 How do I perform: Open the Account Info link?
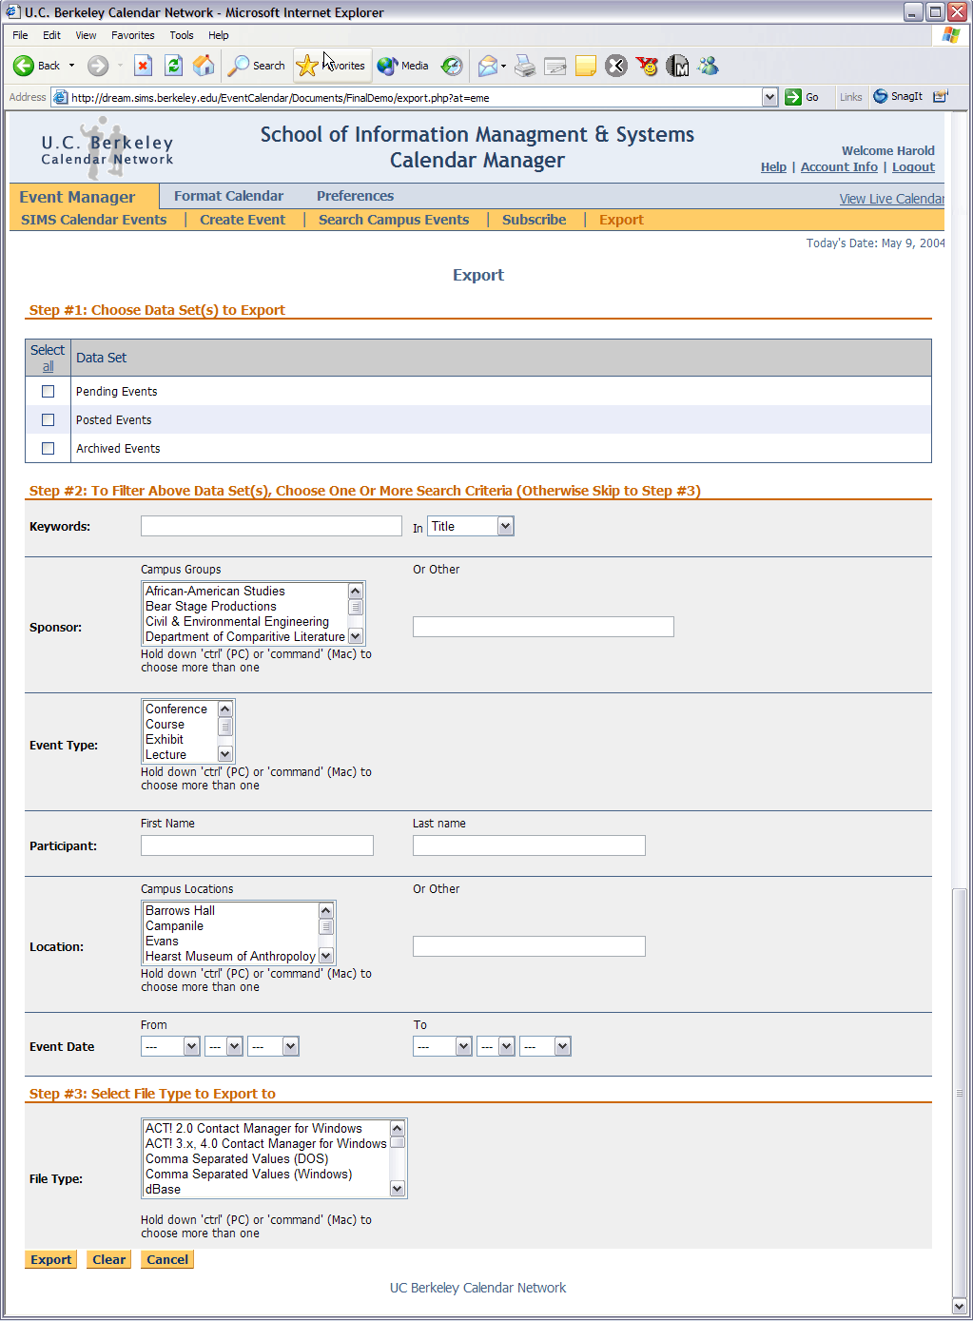tap(839, 166)
